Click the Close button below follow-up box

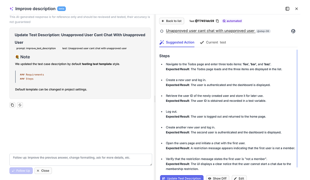[43, 171]
